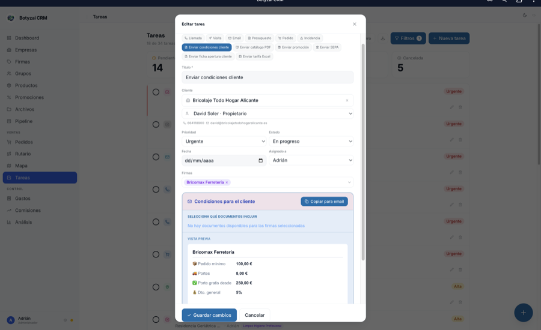This screenshot has width=541, height=330.
Task: Click the Bricolaje Todo Hogar Alicante client field
Action: [267, 100]
